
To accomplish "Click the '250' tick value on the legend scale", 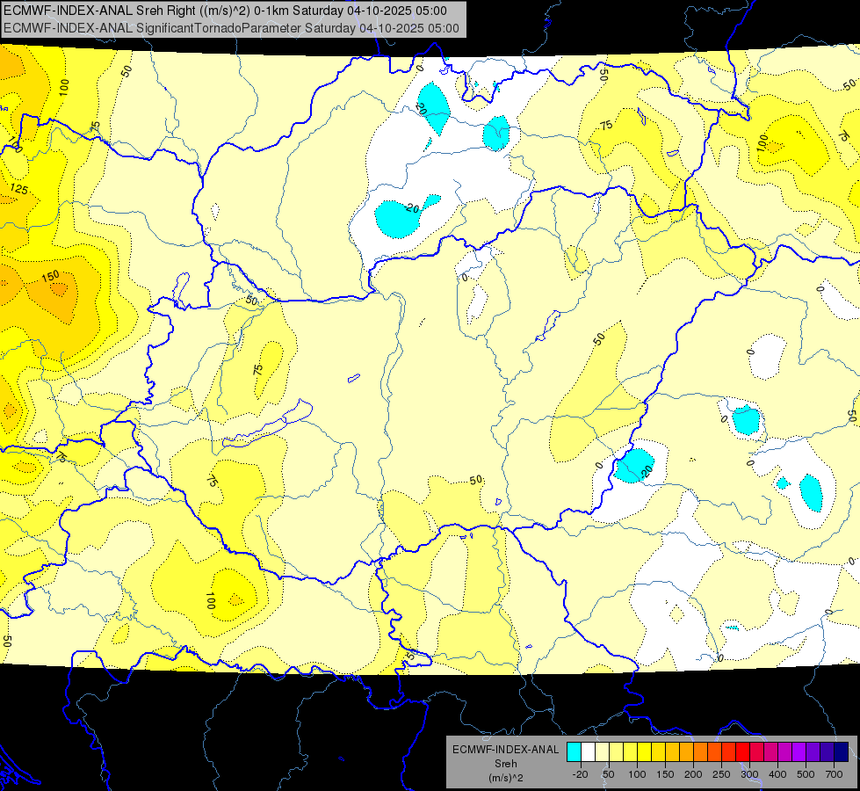I will 721,774.
